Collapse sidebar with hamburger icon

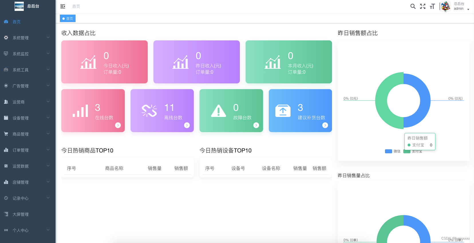[x=63, y=6]
